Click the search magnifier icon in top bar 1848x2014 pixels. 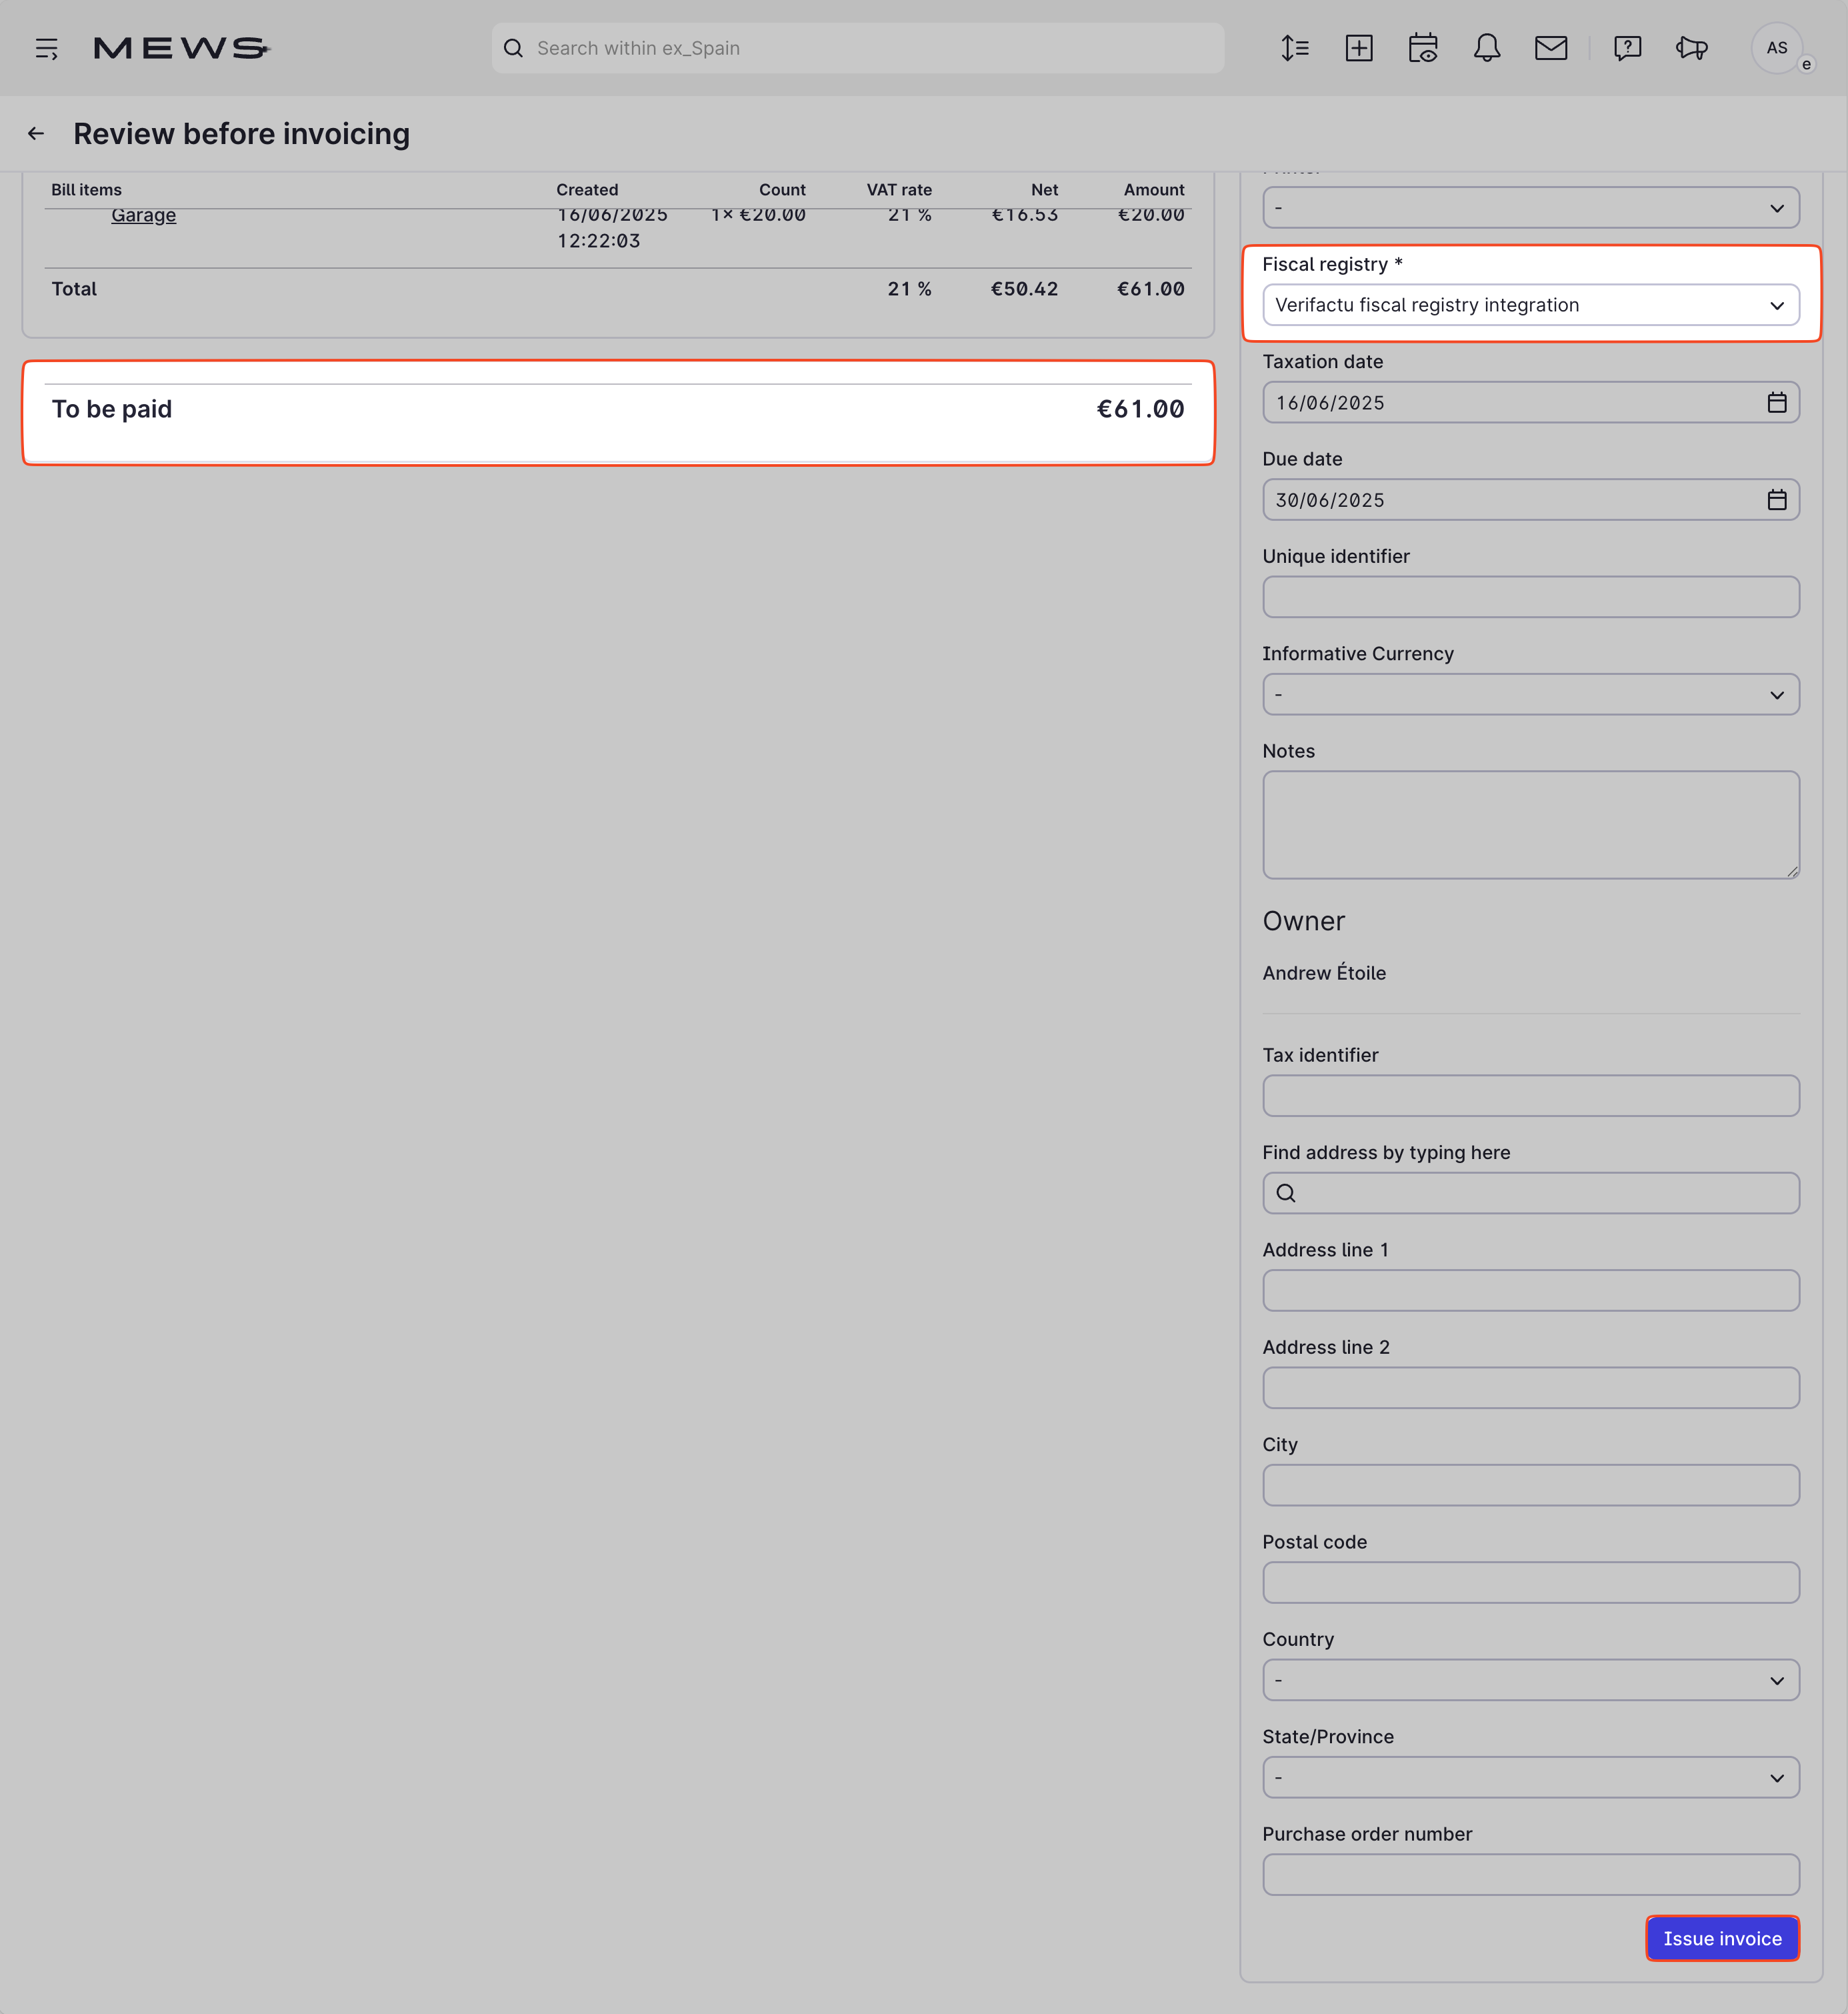[x=513, y=48]
